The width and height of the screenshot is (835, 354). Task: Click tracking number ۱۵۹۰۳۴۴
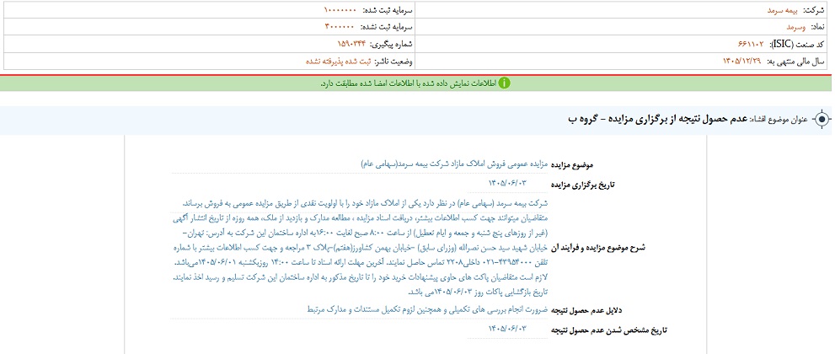pos(352,44)
